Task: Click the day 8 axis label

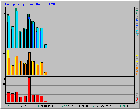Action: 38,106
